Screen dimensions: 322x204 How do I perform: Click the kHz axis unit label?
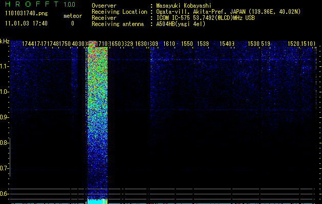coord(5,41)
